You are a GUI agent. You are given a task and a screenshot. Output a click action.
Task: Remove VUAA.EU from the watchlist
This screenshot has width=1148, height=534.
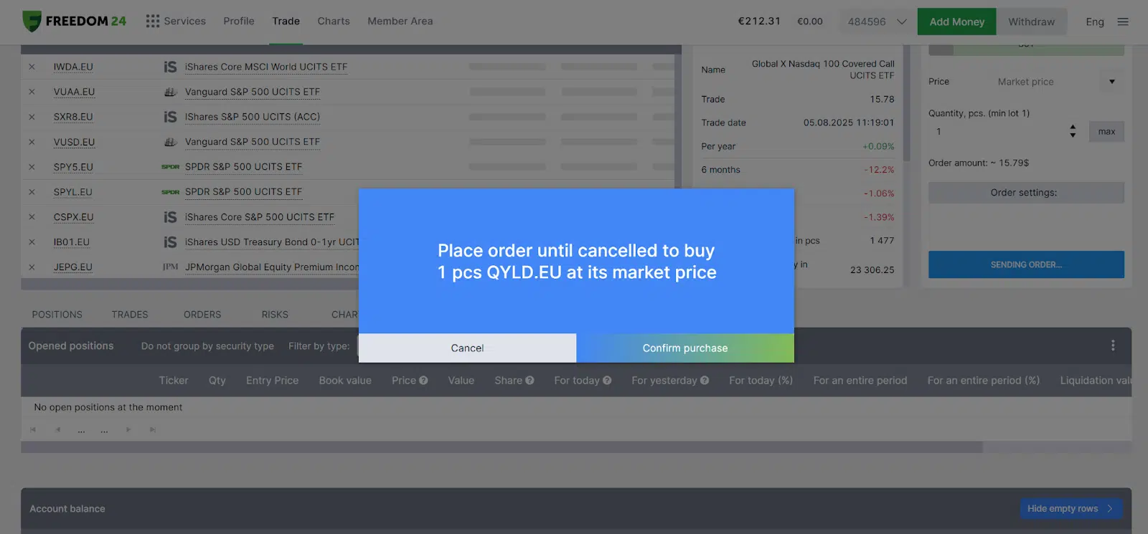point(32,92)
